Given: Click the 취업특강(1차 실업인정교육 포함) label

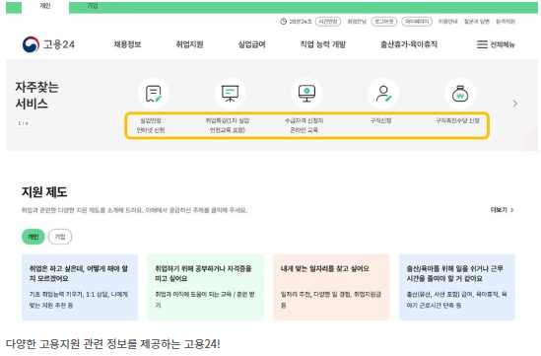Looking at the screenshot, I should pyautogui.click(x=228, y=125).
